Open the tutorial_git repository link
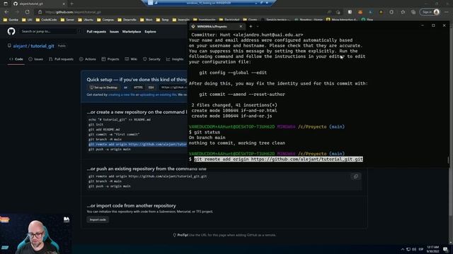The height and width of the screenshot is (254, 453). (42, 46)
